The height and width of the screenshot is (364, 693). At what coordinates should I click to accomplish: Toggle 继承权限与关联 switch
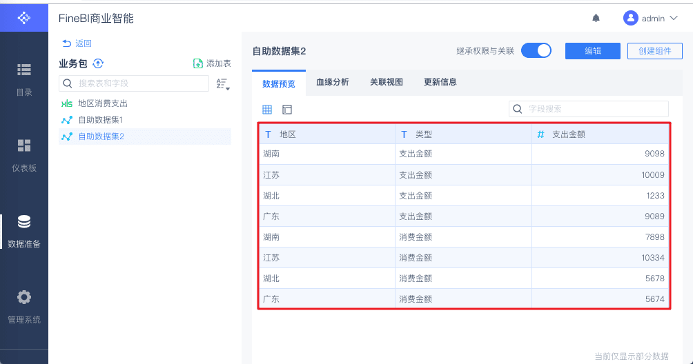coord(536,51)
